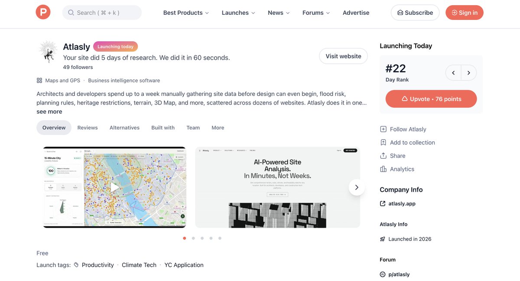
Task: Upvote Atlasly with 76 points
Action: [x=431, y=99]
